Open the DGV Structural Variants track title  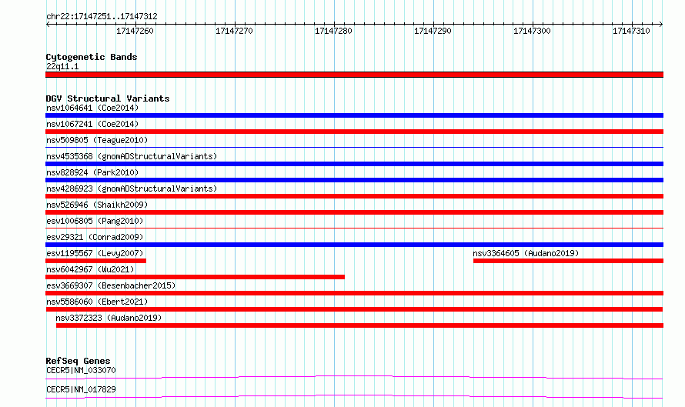108,98
